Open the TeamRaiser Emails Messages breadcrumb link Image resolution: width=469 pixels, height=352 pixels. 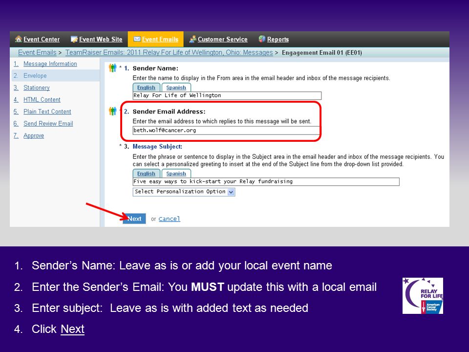[169, 52]
